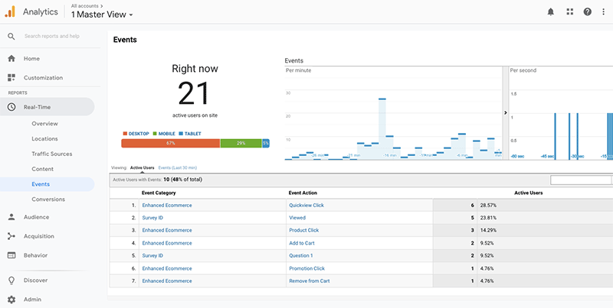Open Enhanced Ecommerce category in row 1

tap(167, 206)
